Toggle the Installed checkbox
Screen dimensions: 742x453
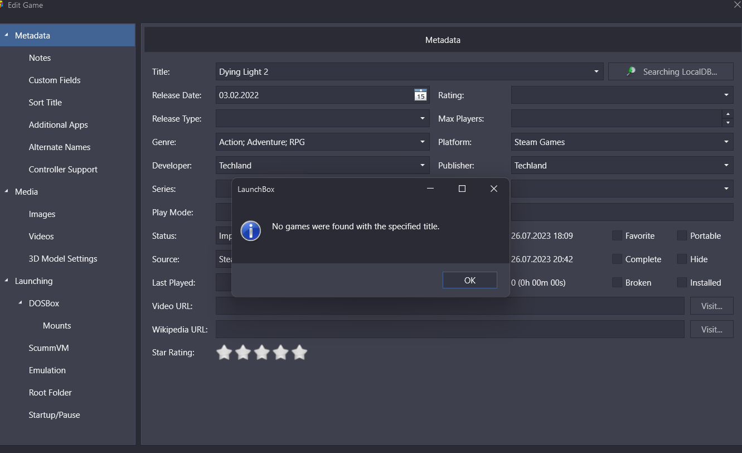(x=682, y=282)
